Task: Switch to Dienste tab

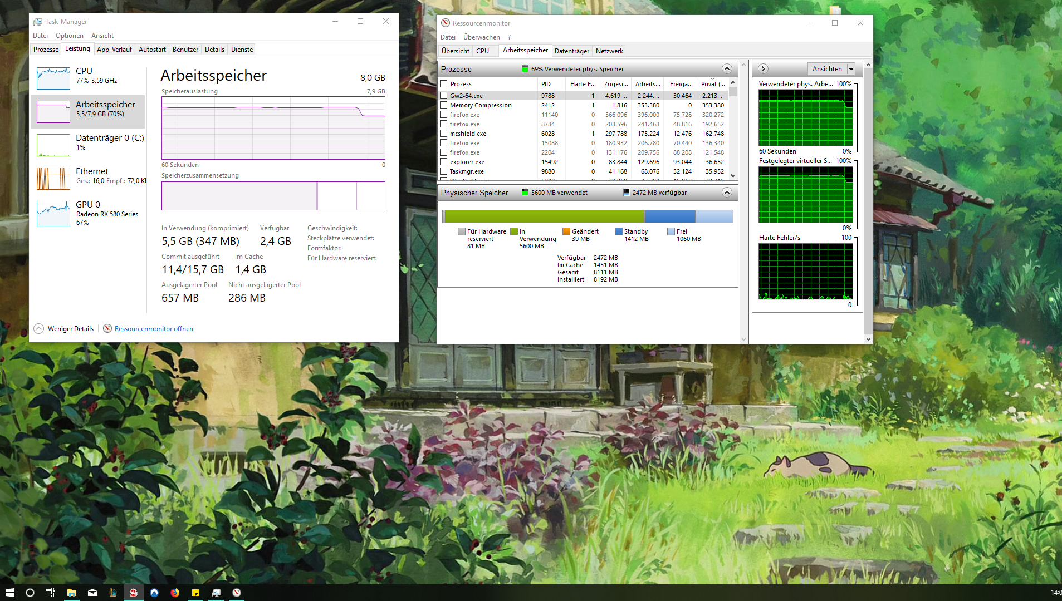Action: pyautogui.click(x=242, y=50)
